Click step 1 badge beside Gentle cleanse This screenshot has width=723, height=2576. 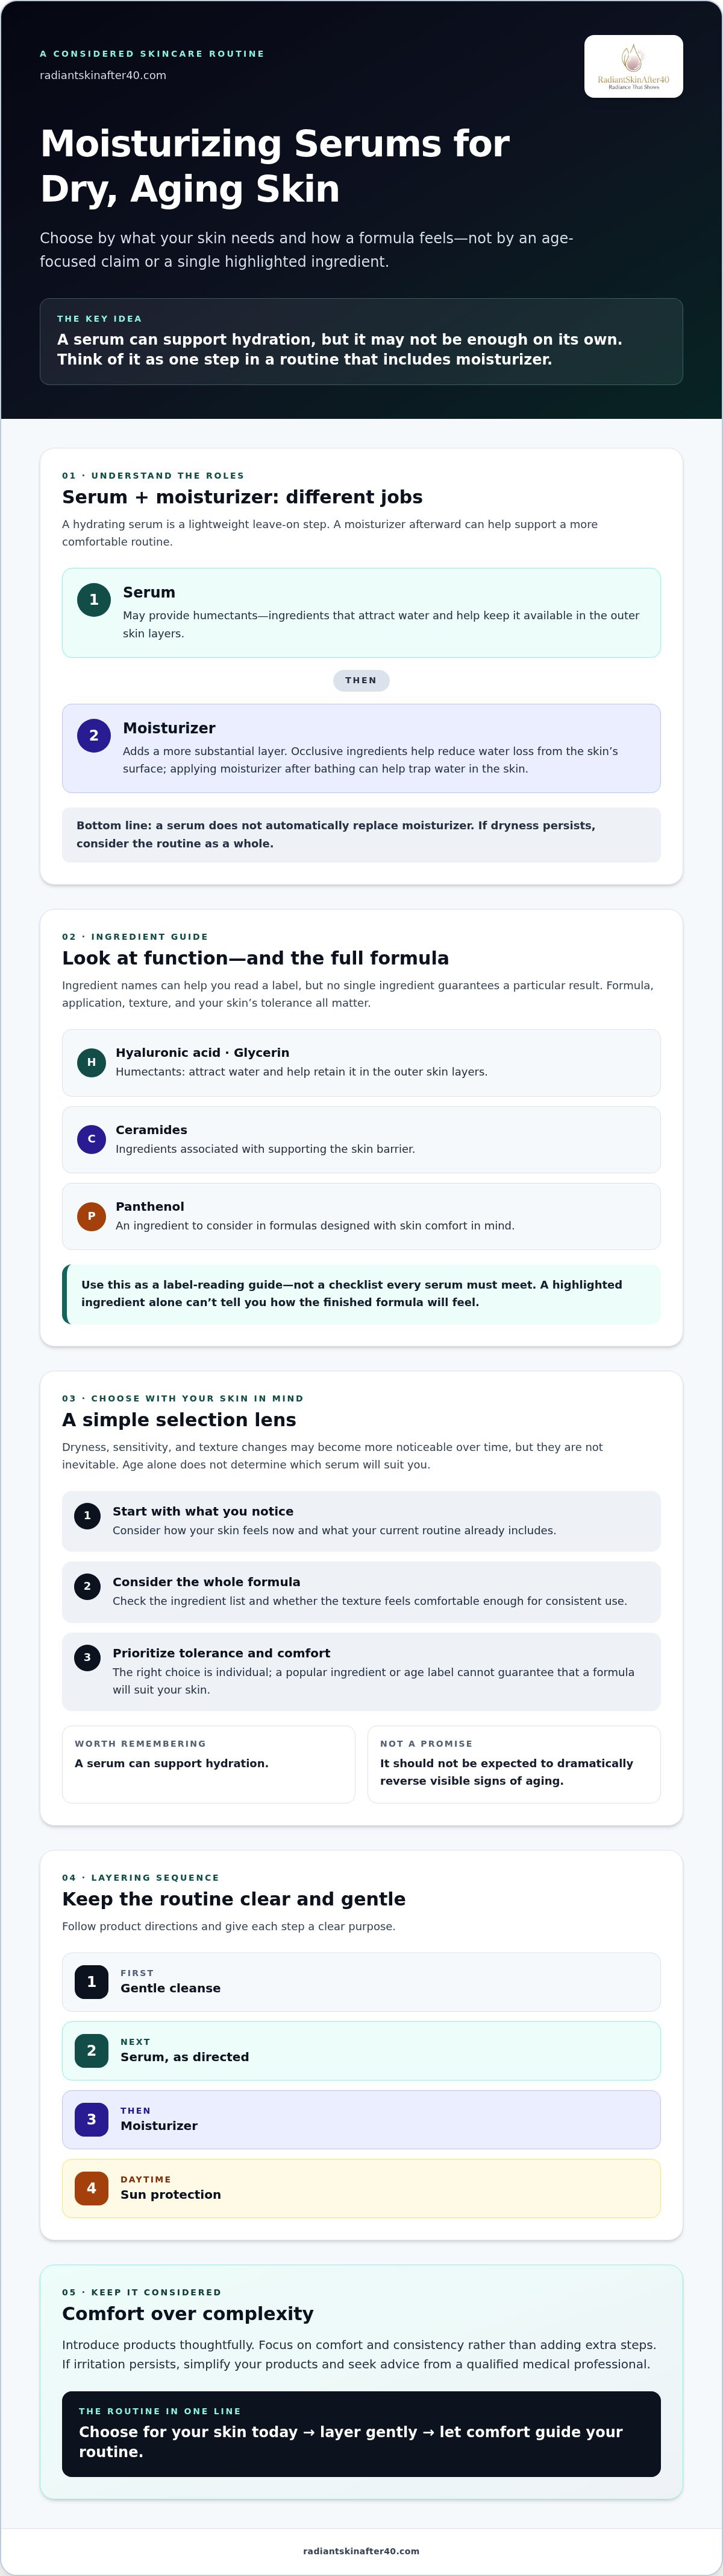91,1982
